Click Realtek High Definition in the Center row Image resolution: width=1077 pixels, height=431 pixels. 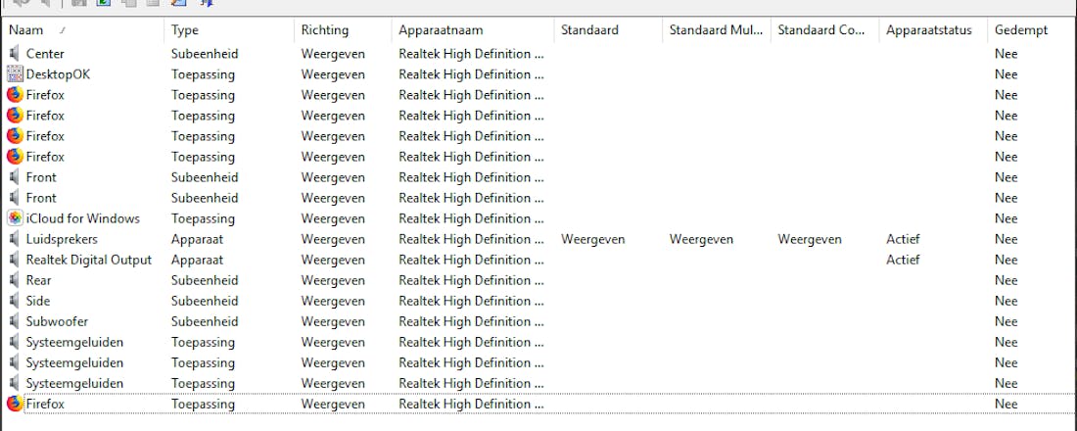point(471,54)
